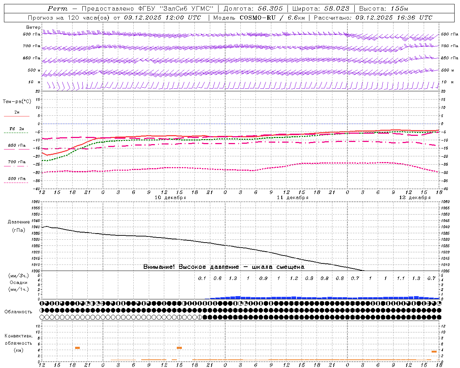Click the precipitation value "1.1"
The height and width of the screenshot is (368, 460).
tap(401, 278)
